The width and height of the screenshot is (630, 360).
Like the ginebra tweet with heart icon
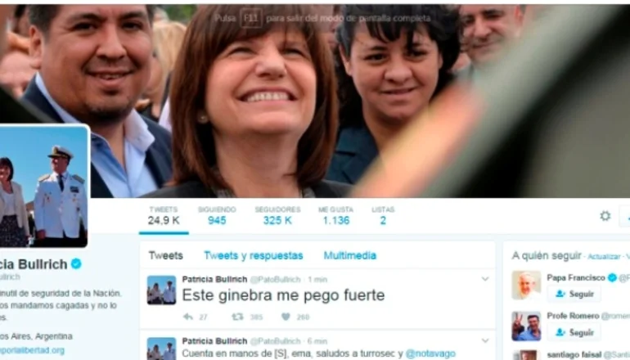pyautogui.click(x=286, y=317)
